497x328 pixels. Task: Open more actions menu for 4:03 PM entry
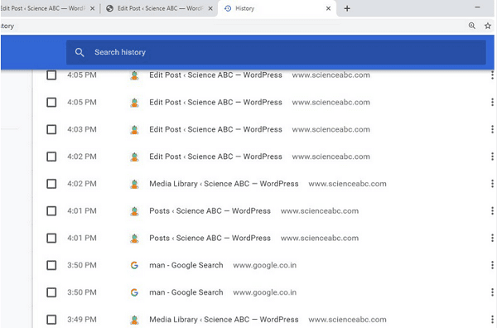point(492,129)
